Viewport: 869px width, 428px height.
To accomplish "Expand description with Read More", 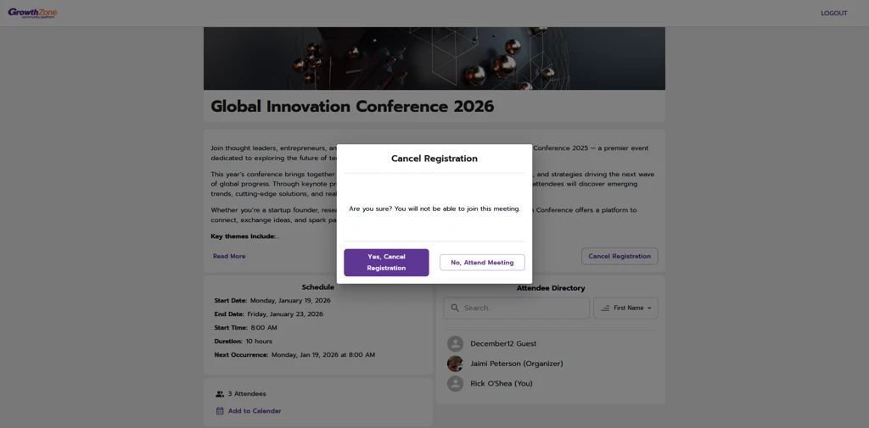I will [x=229, y=256].
